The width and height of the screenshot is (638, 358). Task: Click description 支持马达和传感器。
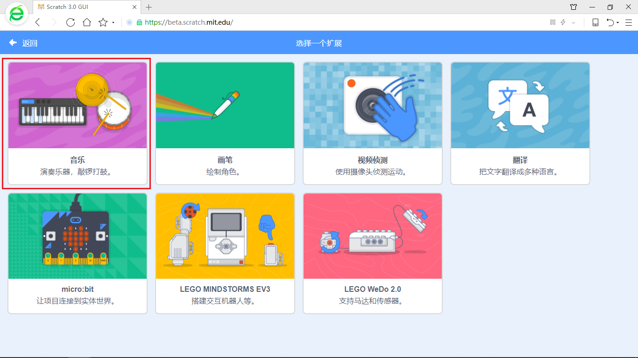(373, 301)
